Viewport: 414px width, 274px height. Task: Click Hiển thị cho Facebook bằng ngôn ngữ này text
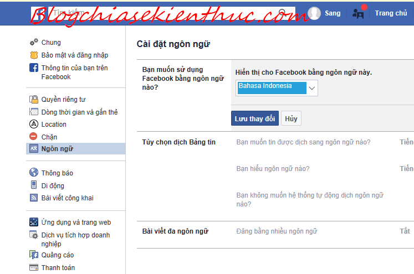(x=304, y=73)
